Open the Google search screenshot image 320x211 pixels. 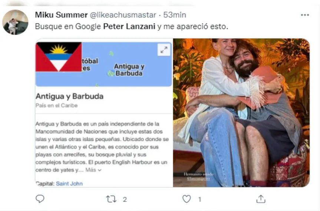pos(104,113)
